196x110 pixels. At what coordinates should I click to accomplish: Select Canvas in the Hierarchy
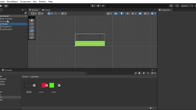[3, 21]
